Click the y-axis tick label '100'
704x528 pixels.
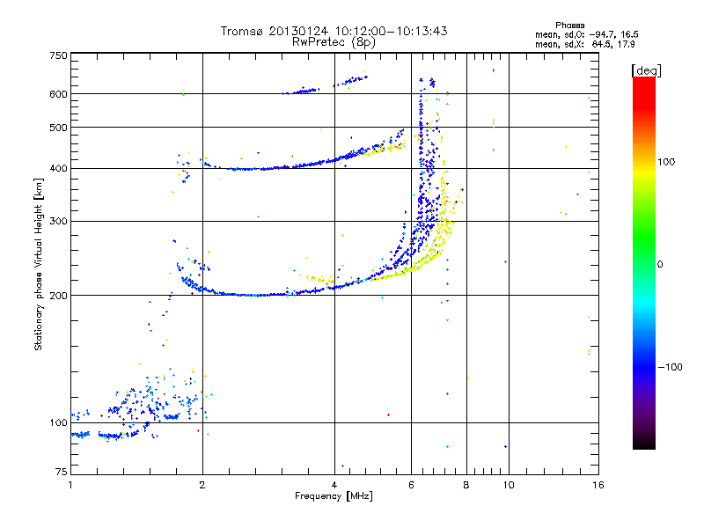pos(58,423)
